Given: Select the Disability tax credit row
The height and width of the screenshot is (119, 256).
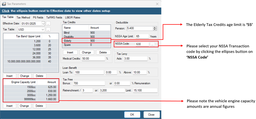Looking at the screenshot, I should coord(86,37).
